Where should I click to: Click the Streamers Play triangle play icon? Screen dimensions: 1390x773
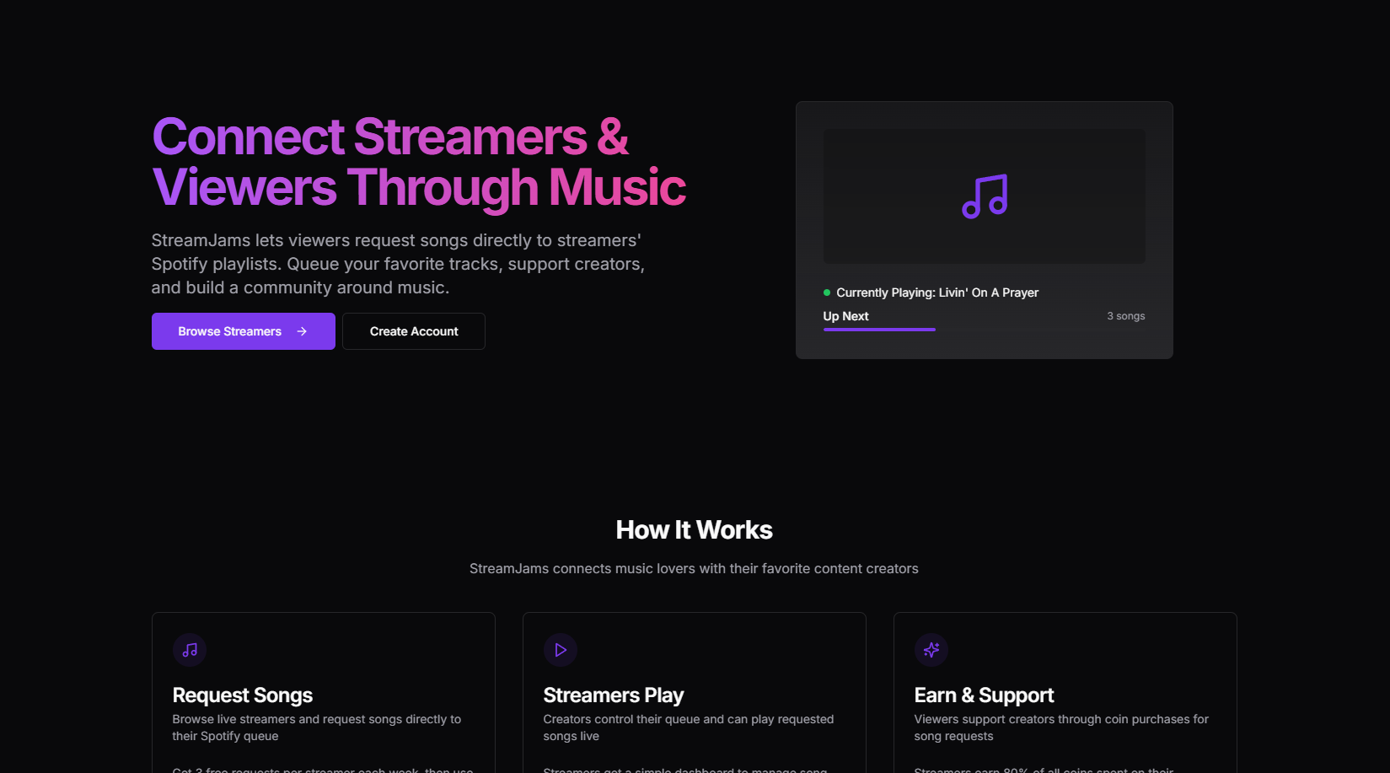click(560, 649)
